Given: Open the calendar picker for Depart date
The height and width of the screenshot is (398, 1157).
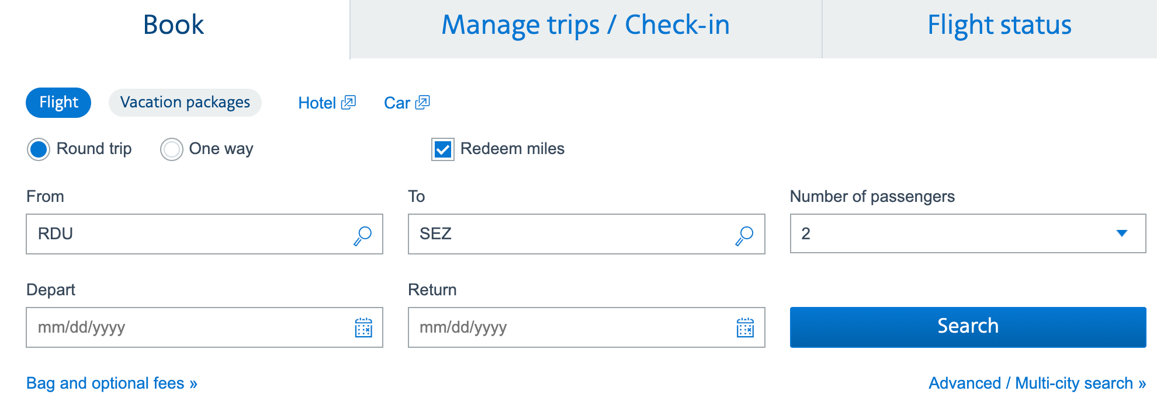Looking at the screenshot, I should tap(364, 328).
